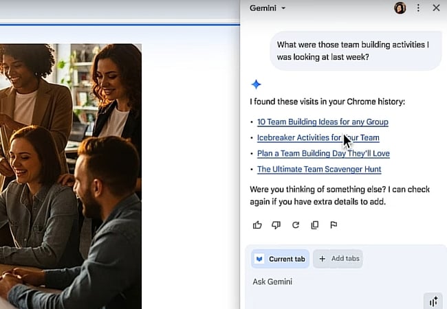The image size is (447, 309).
Task: Select the Current tab chip
Action: [x=280, y=259]
